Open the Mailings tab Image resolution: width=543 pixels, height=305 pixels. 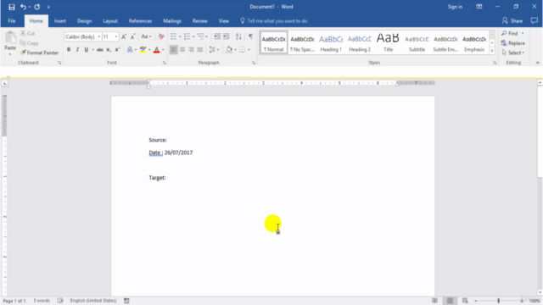(172, 20)
